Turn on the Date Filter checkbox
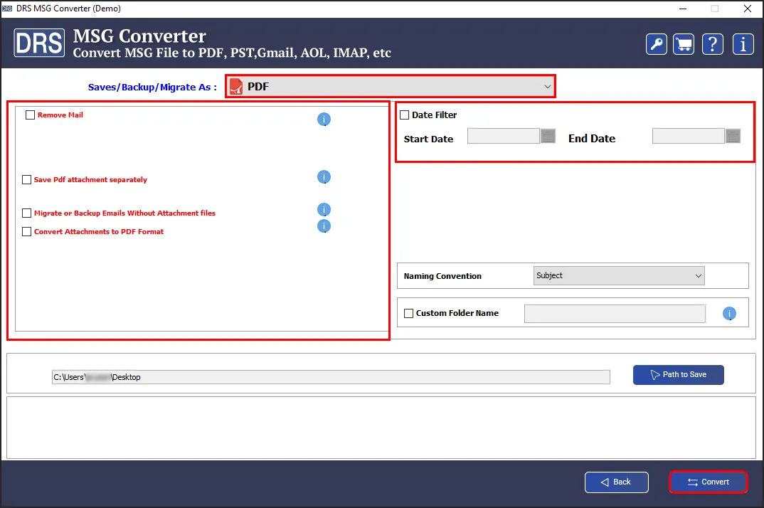The height and width of the screenshot is (508, 764). pyautogui.click(x=405, y=115)
